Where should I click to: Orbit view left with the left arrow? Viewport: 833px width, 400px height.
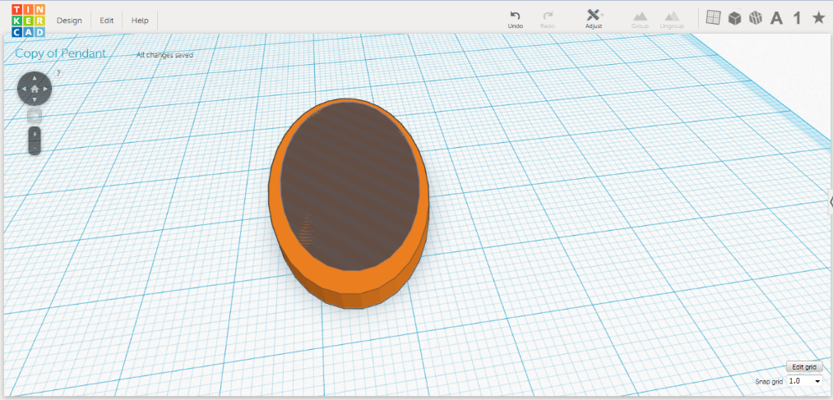click(23, 89)
